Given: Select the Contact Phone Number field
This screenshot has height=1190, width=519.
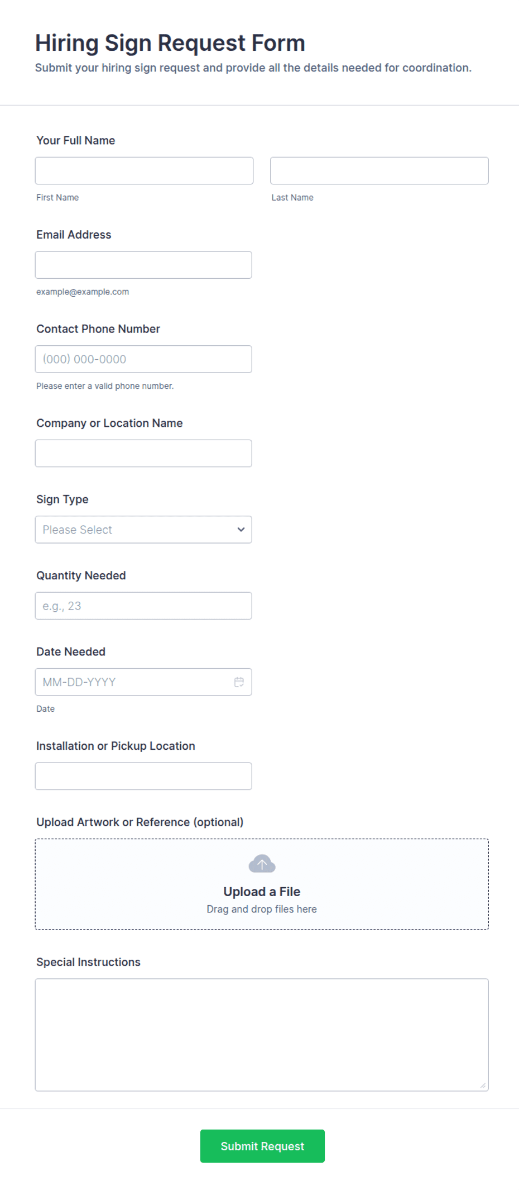Looking at the screenshot, I should point(143,359).
